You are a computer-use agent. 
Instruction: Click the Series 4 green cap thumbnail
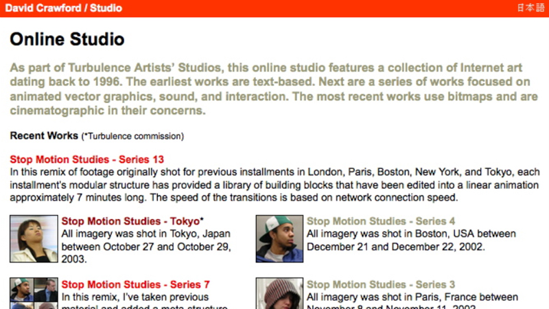click(x=279, y=239)
